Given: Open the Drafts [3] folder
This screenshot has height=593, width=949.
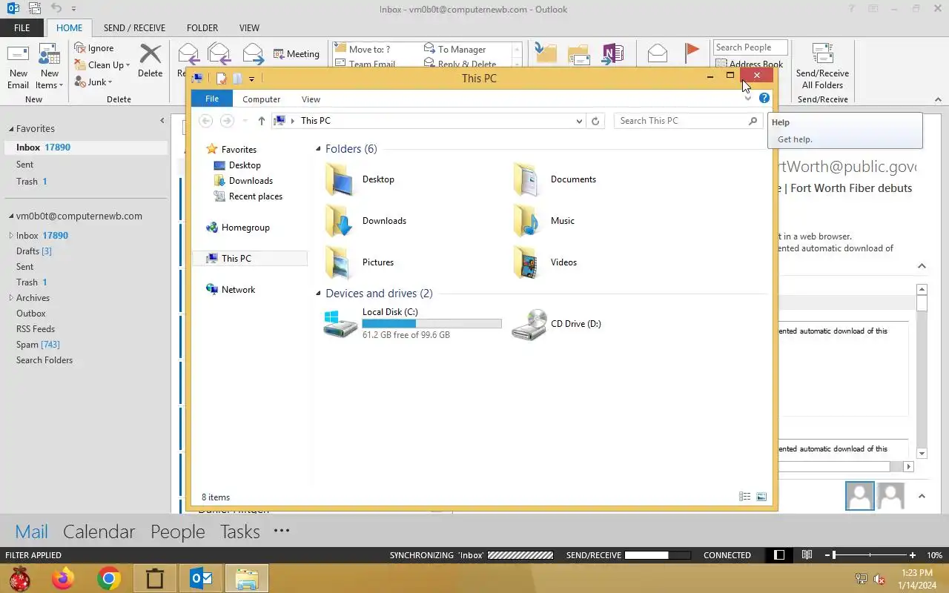Looking at the screenshot, I should (x=34, y=251).
